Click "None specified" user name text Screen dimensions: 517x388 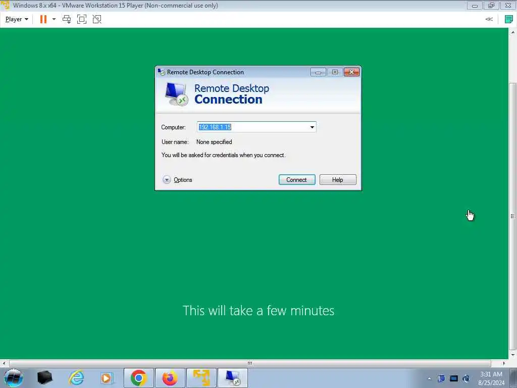[x=214, y=142]
